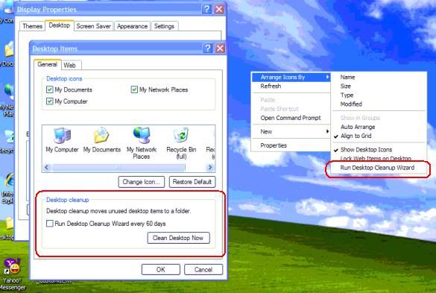The width and height of the screenshot is (436, 293).
Task: Close the Display Properties window
Action: coord(219,9)
